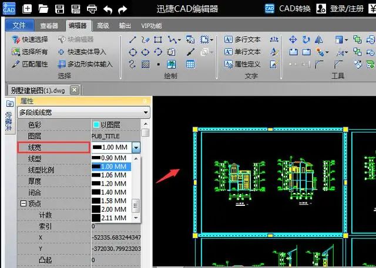Click 属性定义 attribute definition button
Screen dimensions: 376x268
(242, 64)
